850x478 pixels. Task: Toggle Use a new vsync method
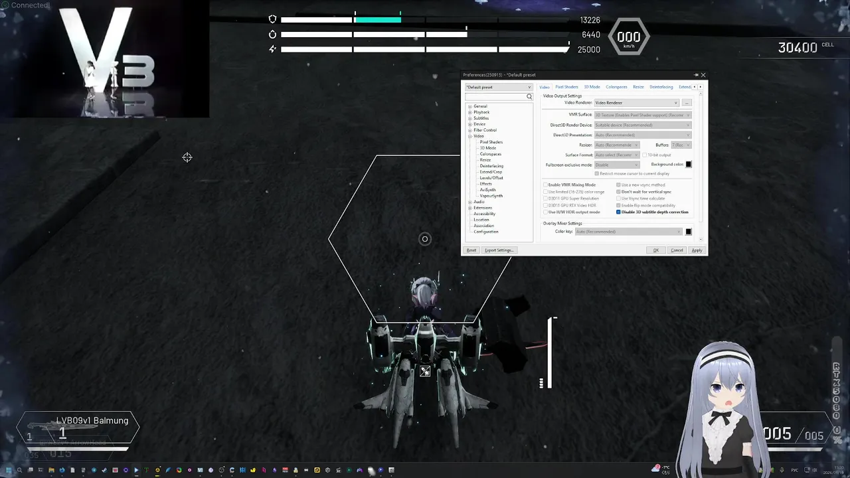coord(618,185)
